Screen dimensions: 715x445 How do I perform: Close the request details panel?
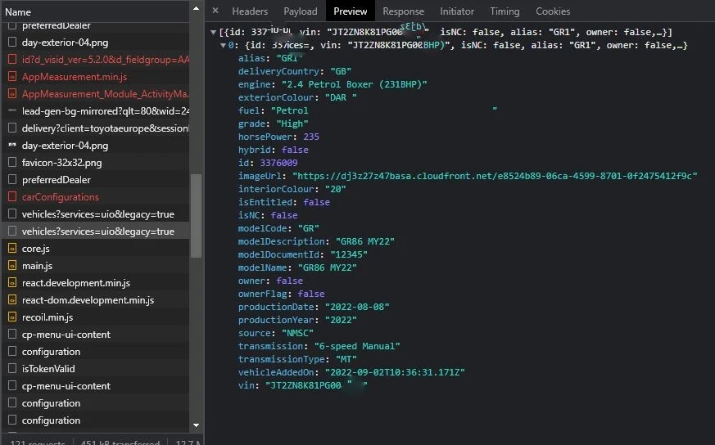pos(215,11)
